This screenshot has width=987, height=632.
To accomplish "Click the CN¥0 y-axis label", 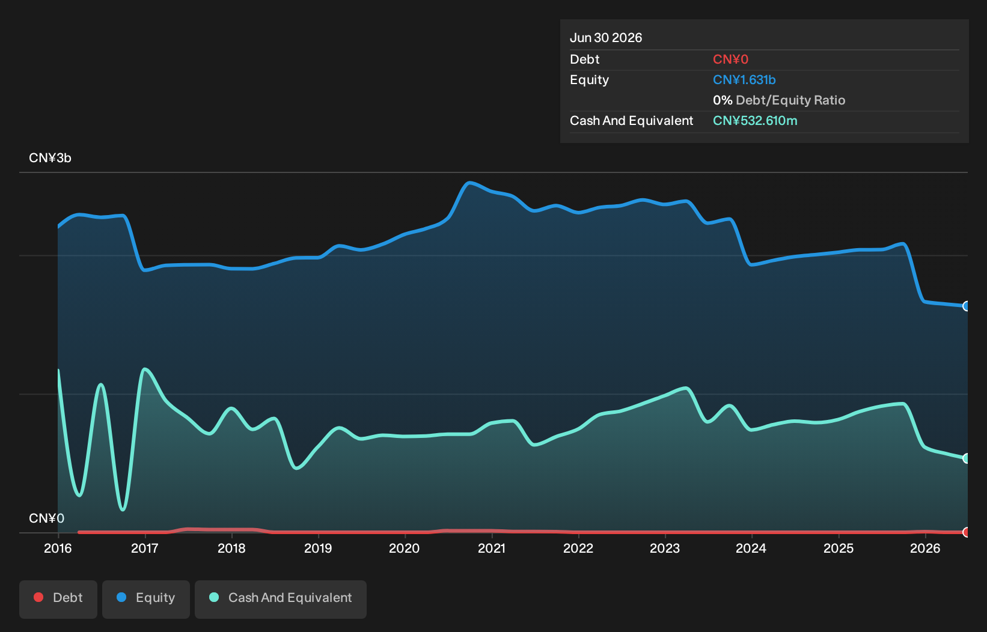I will point(46,518).
